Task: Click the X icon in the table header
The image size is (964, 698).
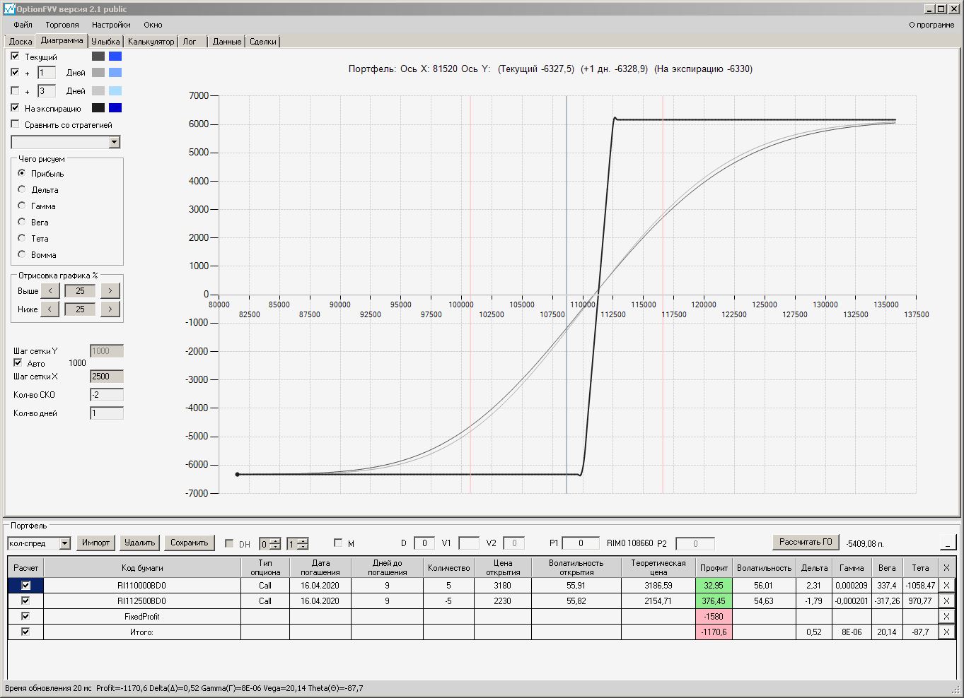Action: point(946,568)
